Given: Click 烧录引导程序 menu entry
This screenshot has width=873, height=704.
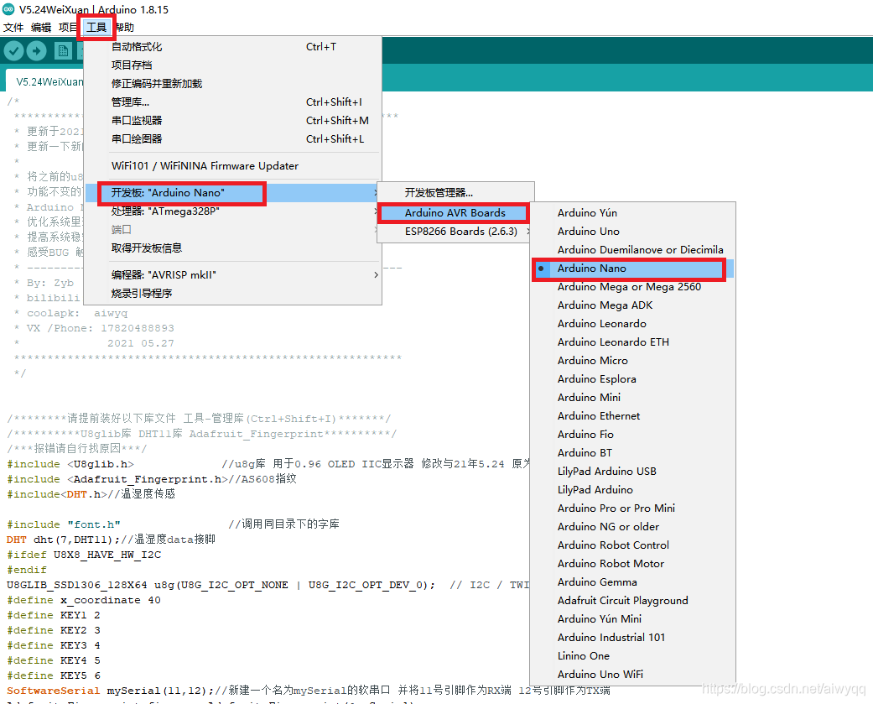Looking at the screenshot, I should (x=233, y=293).
